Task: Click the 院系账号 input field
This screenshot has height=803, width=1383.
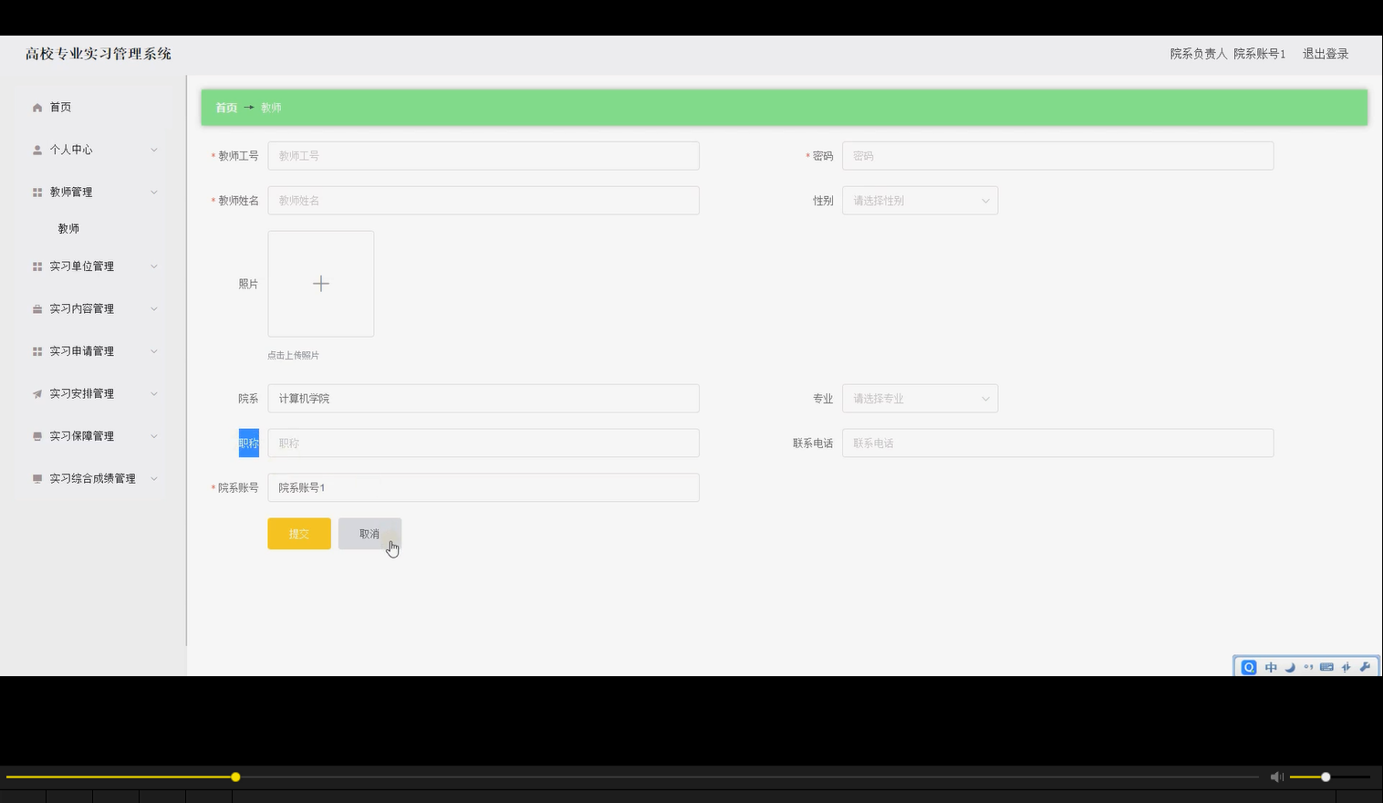Action: click(x=484, y=488)
